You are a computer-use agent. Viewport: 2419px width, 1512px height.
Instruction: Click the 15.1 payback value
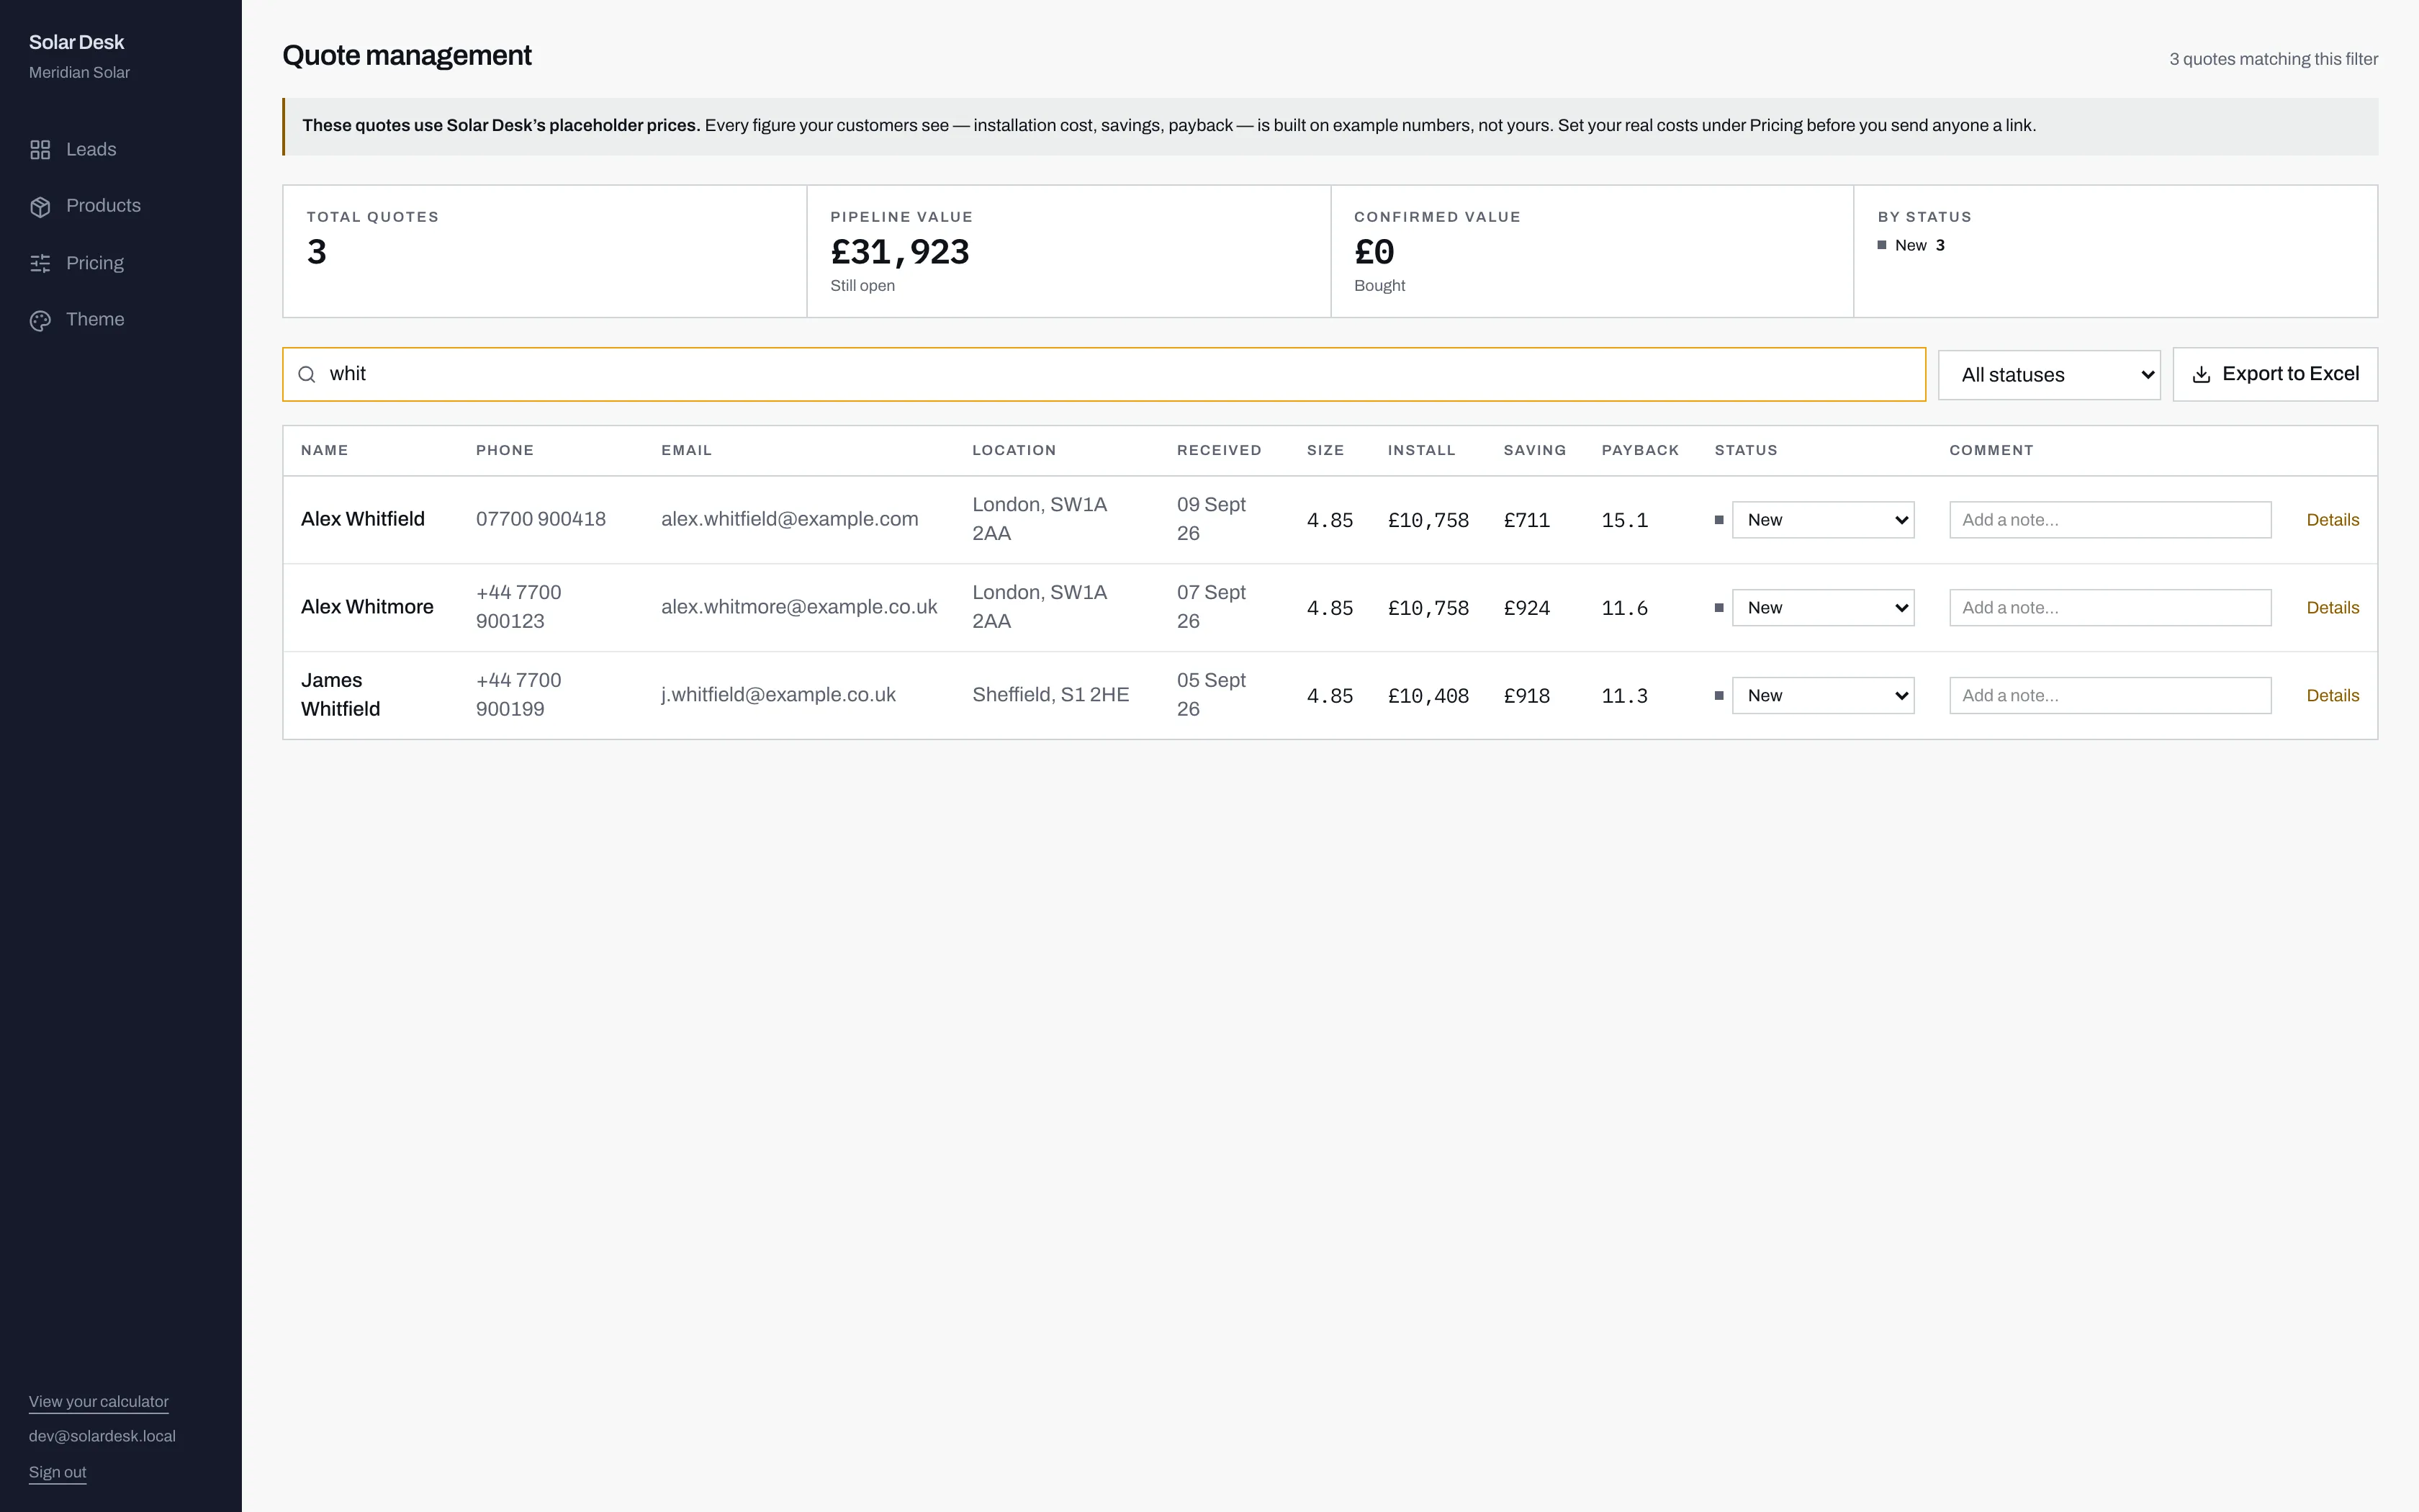click(x=1624, y=520)
